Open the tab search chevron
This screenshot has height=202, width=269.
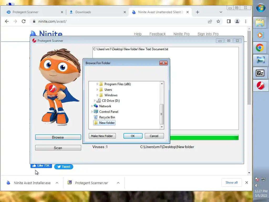221,12
